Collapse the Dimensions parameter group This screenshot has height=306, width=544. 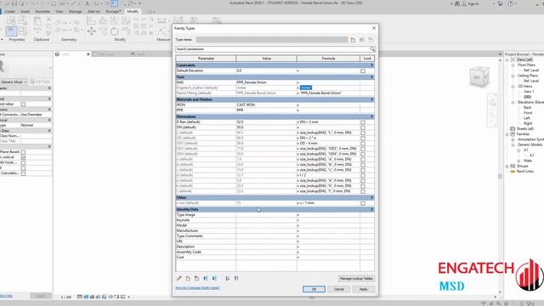click(372, 117)
